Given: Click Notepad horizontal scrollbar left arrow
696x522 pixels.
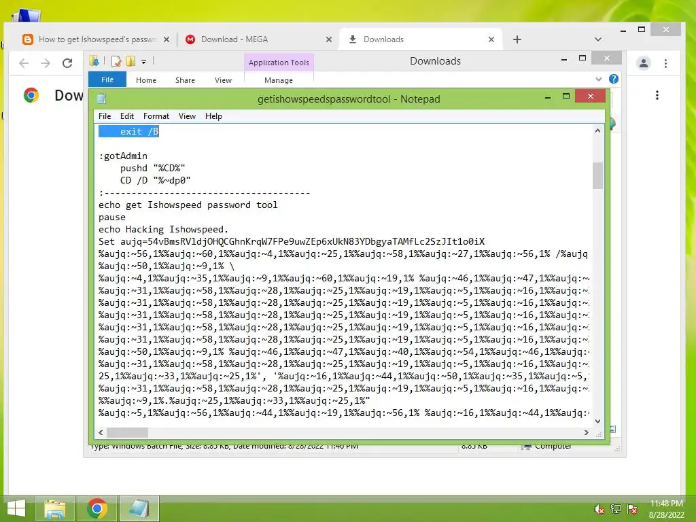Looking at the screenshot, I should [101, 432].
